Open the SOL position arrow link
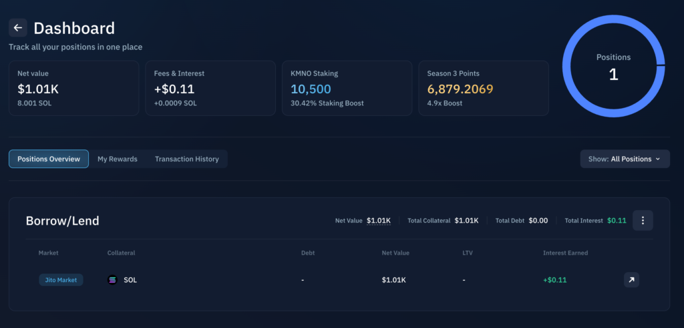 tap(631, 280)
